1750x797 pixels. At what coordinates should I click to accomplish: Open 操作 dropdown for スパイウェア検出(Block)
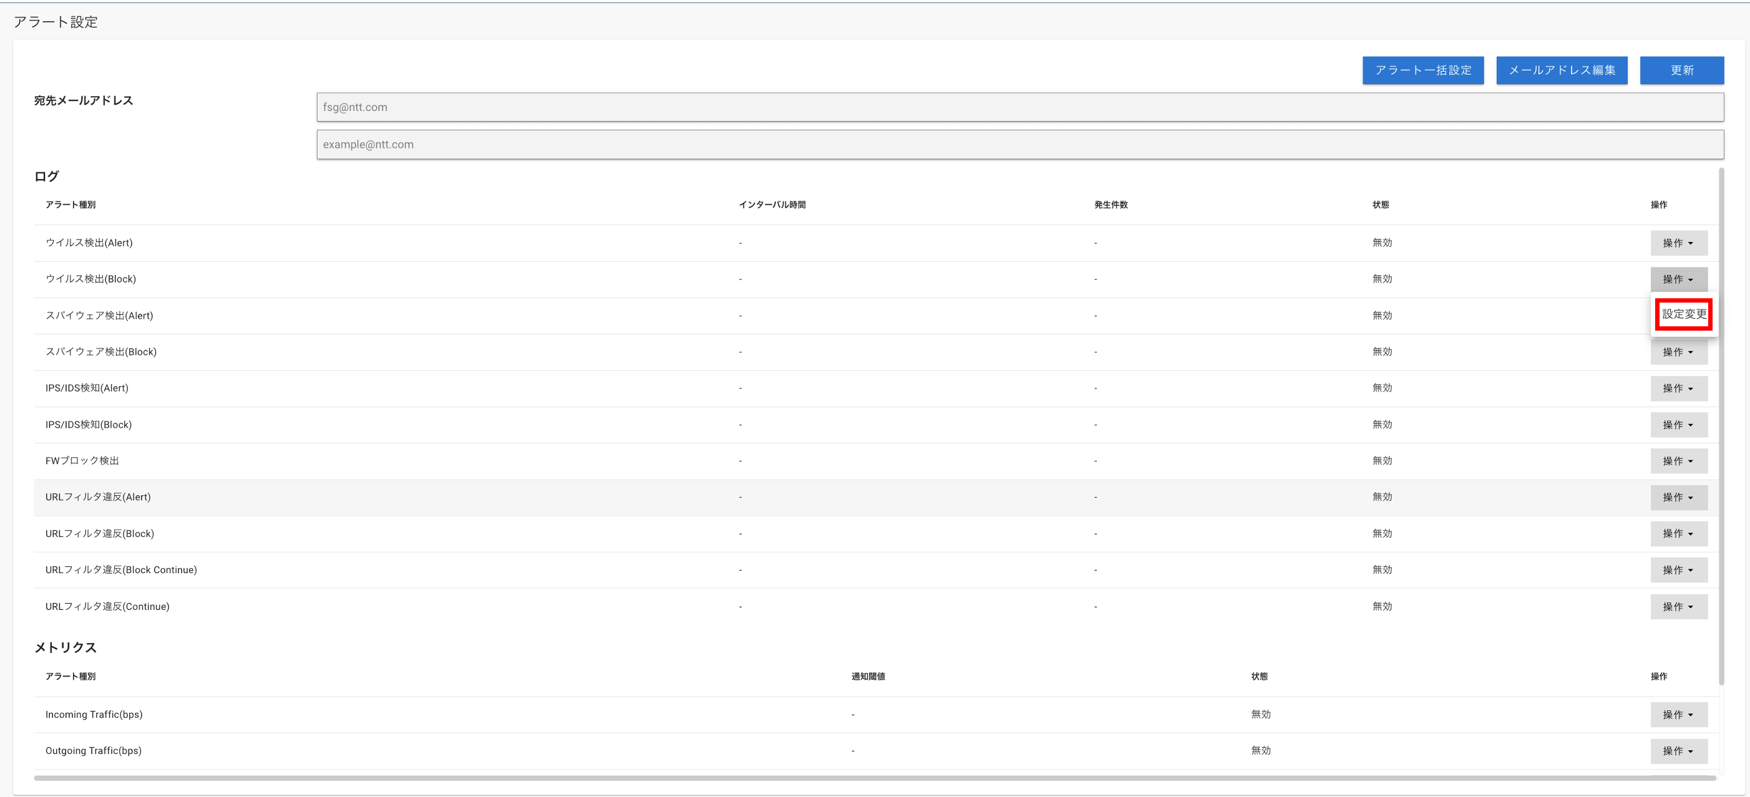coord(1679,352)
